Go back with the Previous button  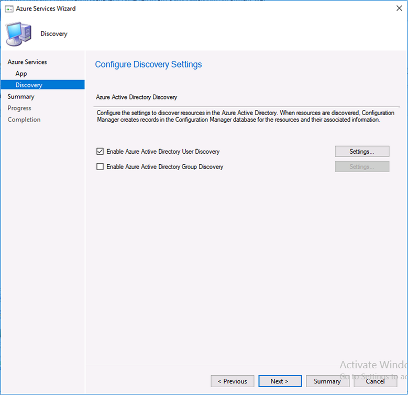pos(233,381)
